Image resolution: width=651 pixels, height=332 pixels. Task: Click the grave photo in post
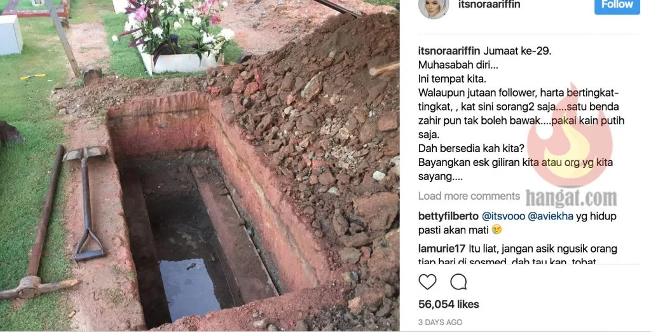(x=200, y=166)
